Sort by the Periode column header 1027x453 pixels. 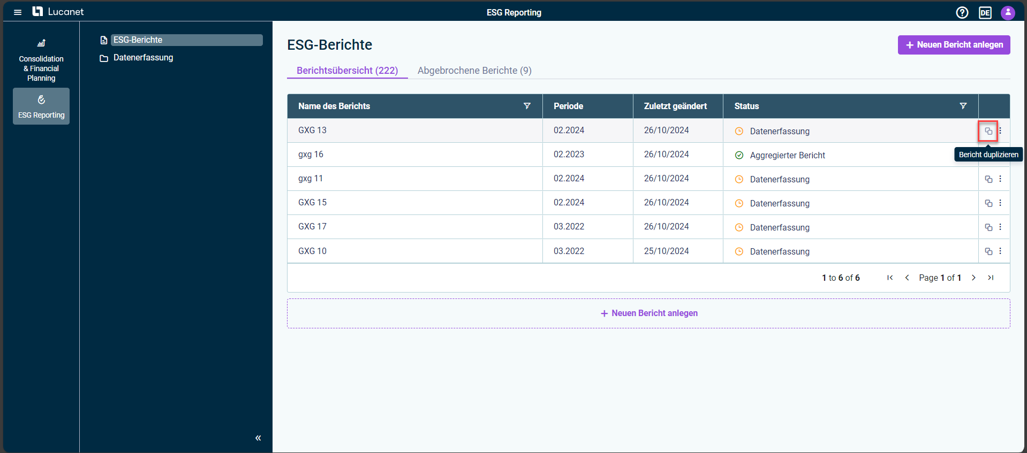click(x=568, y=106)
